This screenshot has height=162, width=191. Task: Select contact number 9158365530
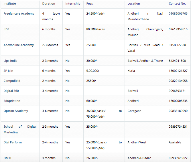pos(177,45)
